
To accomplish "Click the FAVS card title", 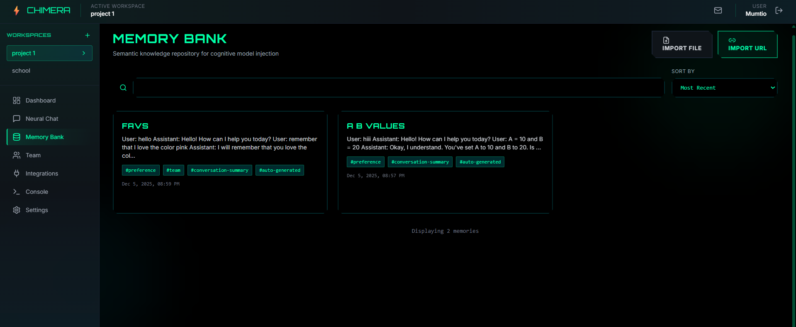I will (135, 126).
